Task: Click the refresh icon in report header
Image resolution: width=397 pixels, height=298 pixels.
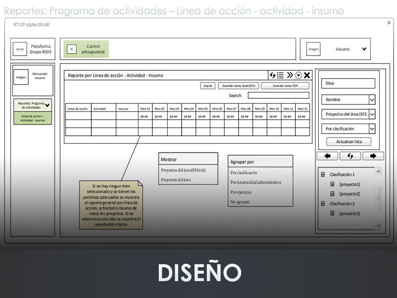Action: (272, 75)
